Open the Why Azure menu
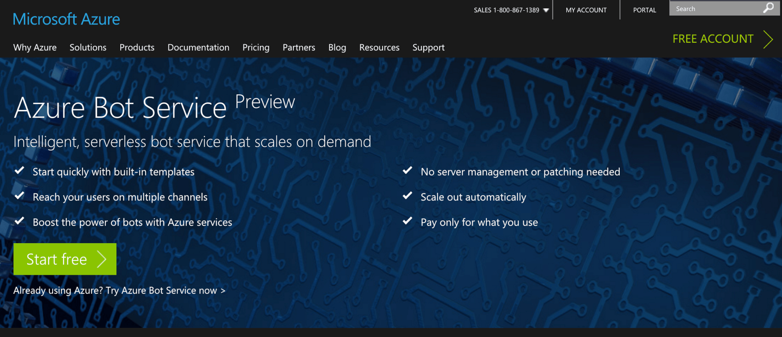Image resolution: width=782 pixels, height=337 pixels. pos(35,47)
